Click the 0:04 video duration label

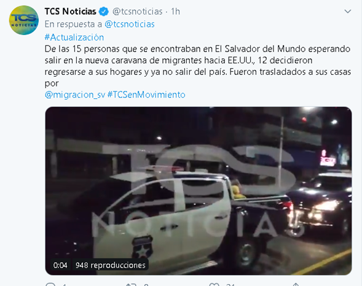60,265
